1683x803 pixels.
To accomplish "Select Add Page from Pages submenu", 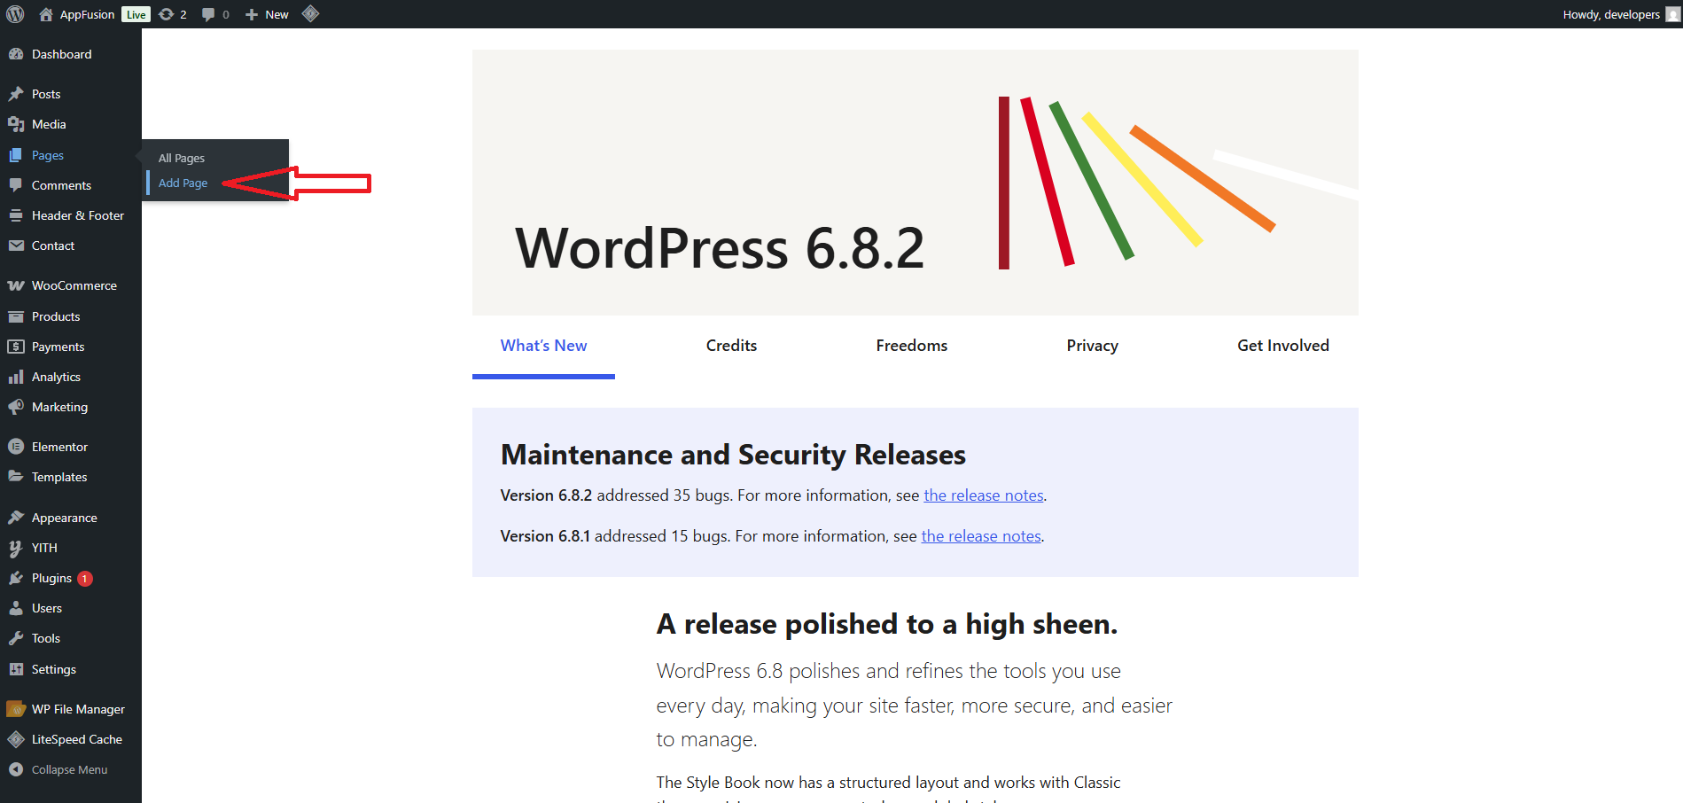I will tap(183, 183).
